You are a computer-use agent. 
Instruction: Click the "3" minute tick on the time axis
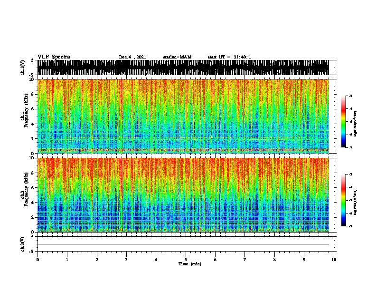pyautogui.click(x=126, y=260)
